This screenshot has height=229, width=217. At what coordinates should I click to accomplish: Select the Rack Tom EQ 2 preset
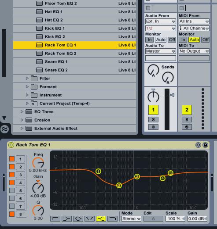tap(74, 54)
